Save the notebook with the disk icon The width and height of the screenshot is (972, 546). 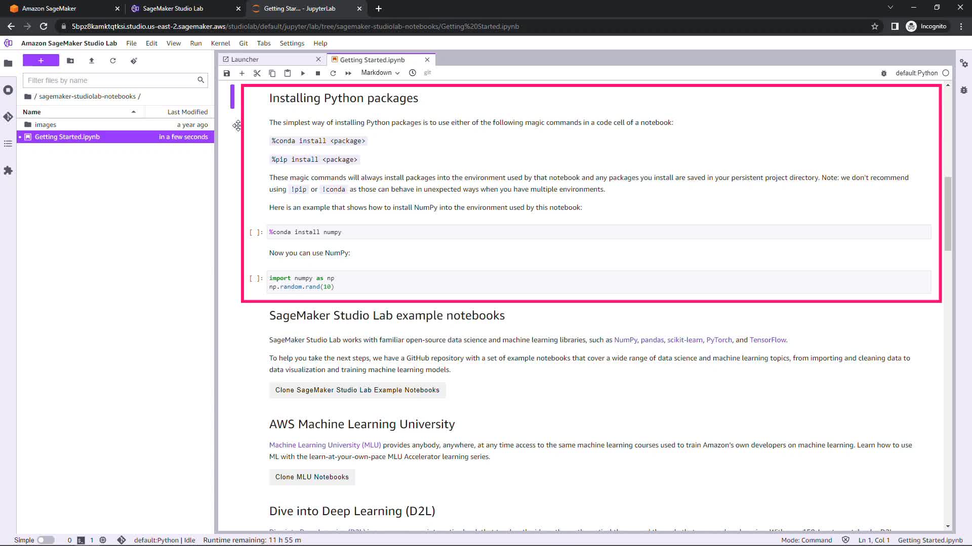tap(227, 73)
